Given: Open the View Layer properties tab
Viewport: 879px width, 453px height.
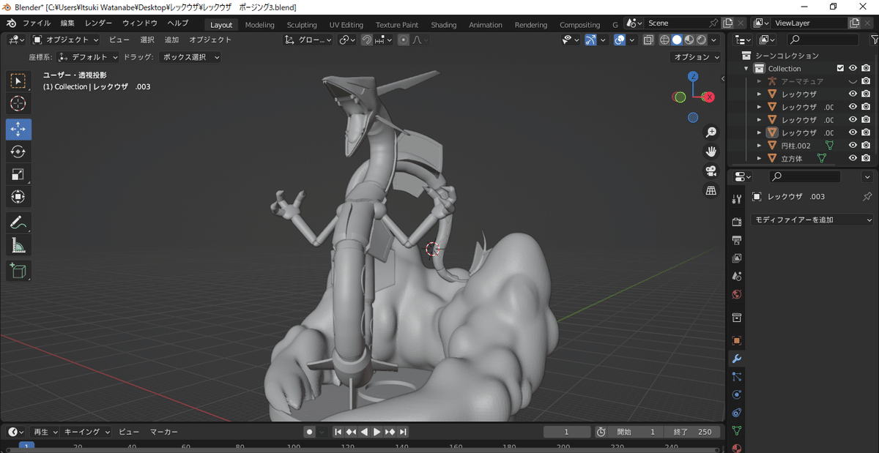Looking at the screenshot, I should click(x=737, y=258).
